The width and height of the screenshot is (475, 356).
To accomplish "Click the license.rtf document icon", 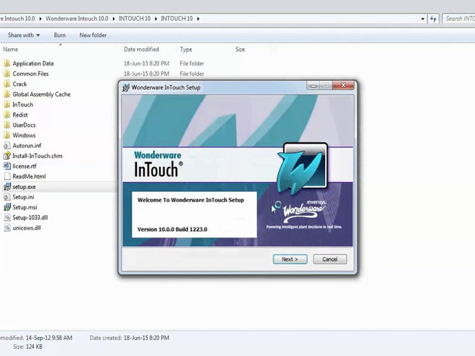I will pos(7,166).
